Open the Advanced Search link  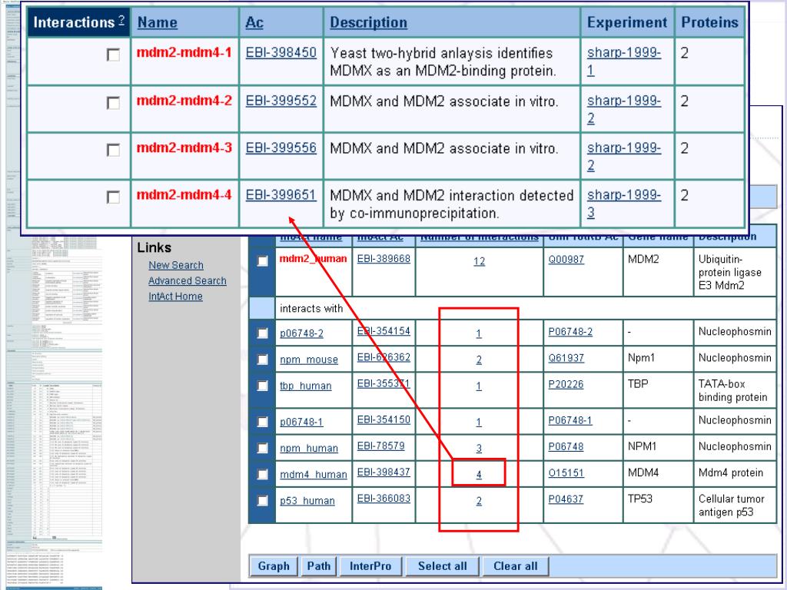pos(188,280)
